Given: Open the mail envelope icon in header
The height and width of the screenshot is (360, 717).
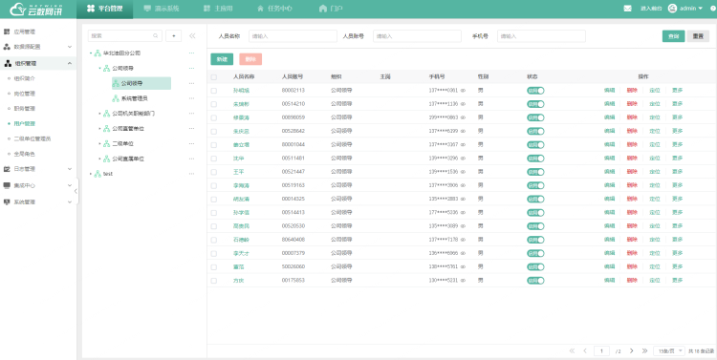Looking at the screenshot, I should (x=628, y=9).
